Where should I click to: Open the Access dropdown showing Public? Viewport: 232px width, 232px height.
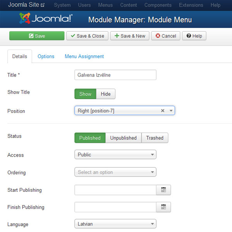point(115,154)
